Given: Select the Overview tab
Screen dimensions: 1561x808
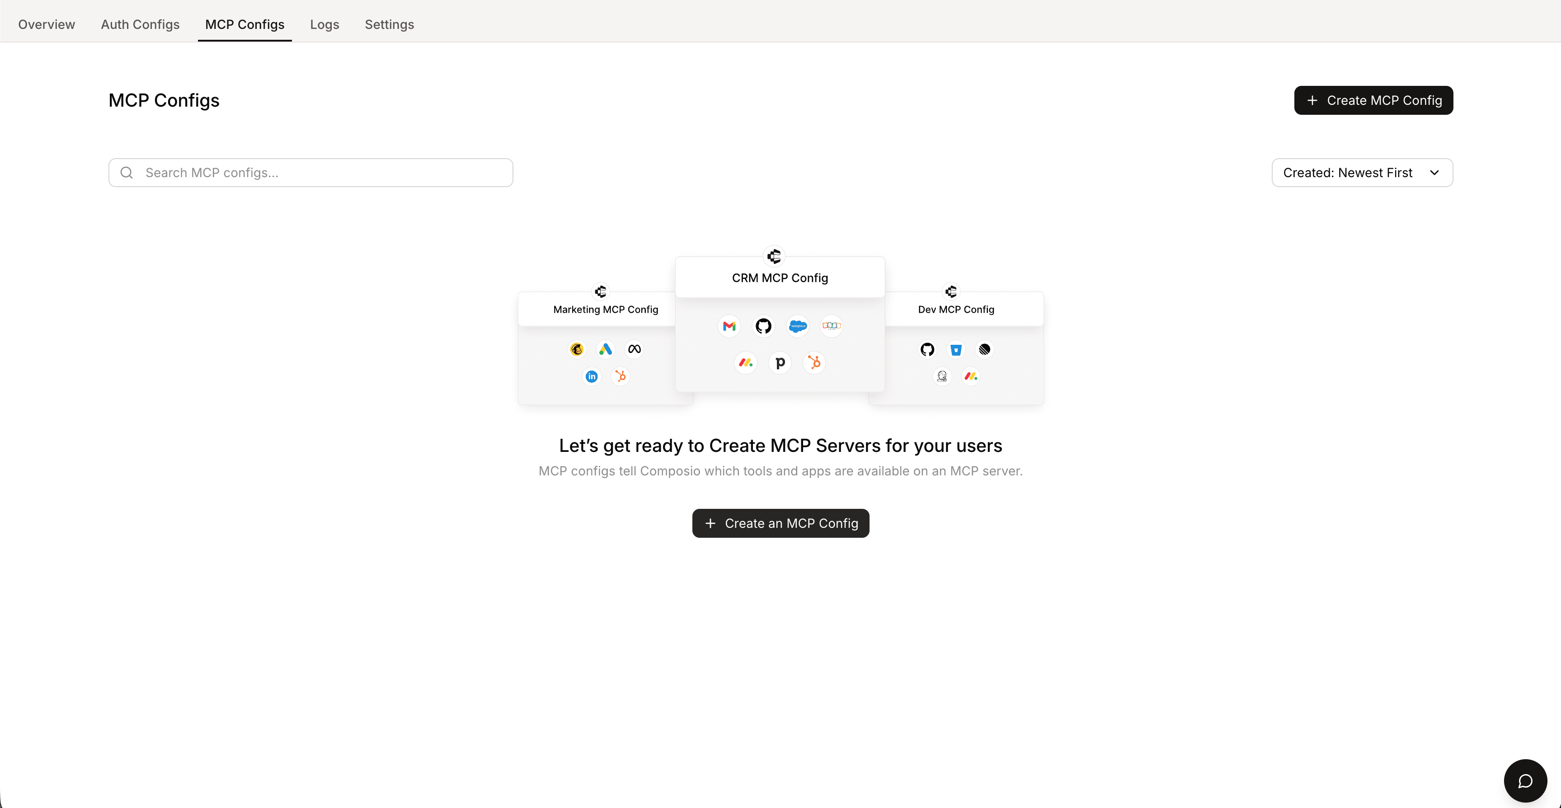Looking at the screenshot, I should [x=47, y=24].
